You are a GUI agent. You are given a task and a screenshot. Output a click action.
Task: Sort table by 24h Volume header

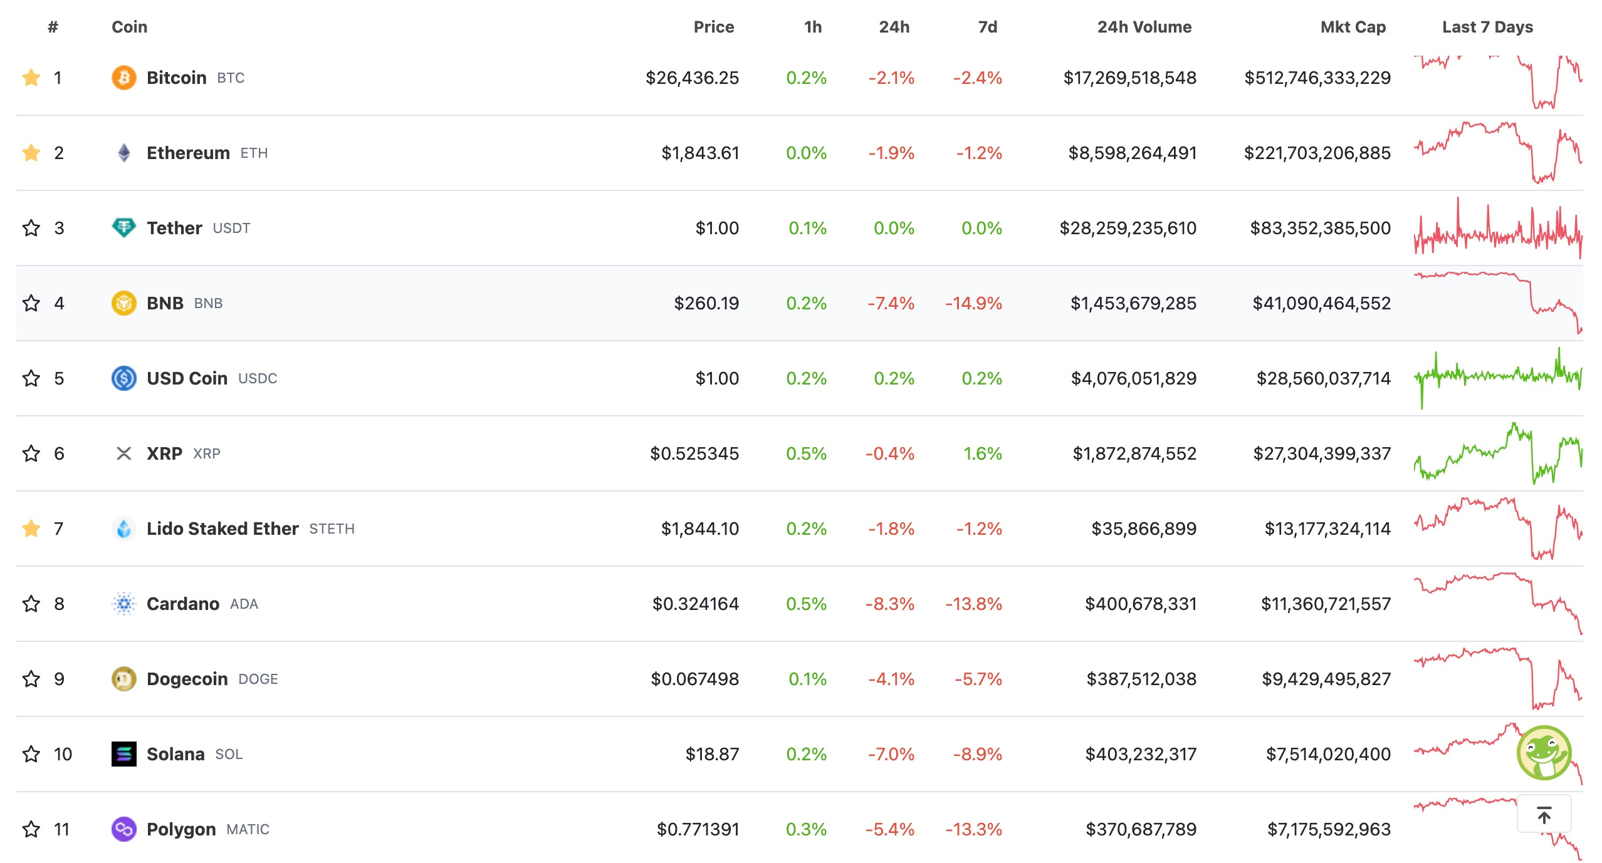click(1144, 27)
